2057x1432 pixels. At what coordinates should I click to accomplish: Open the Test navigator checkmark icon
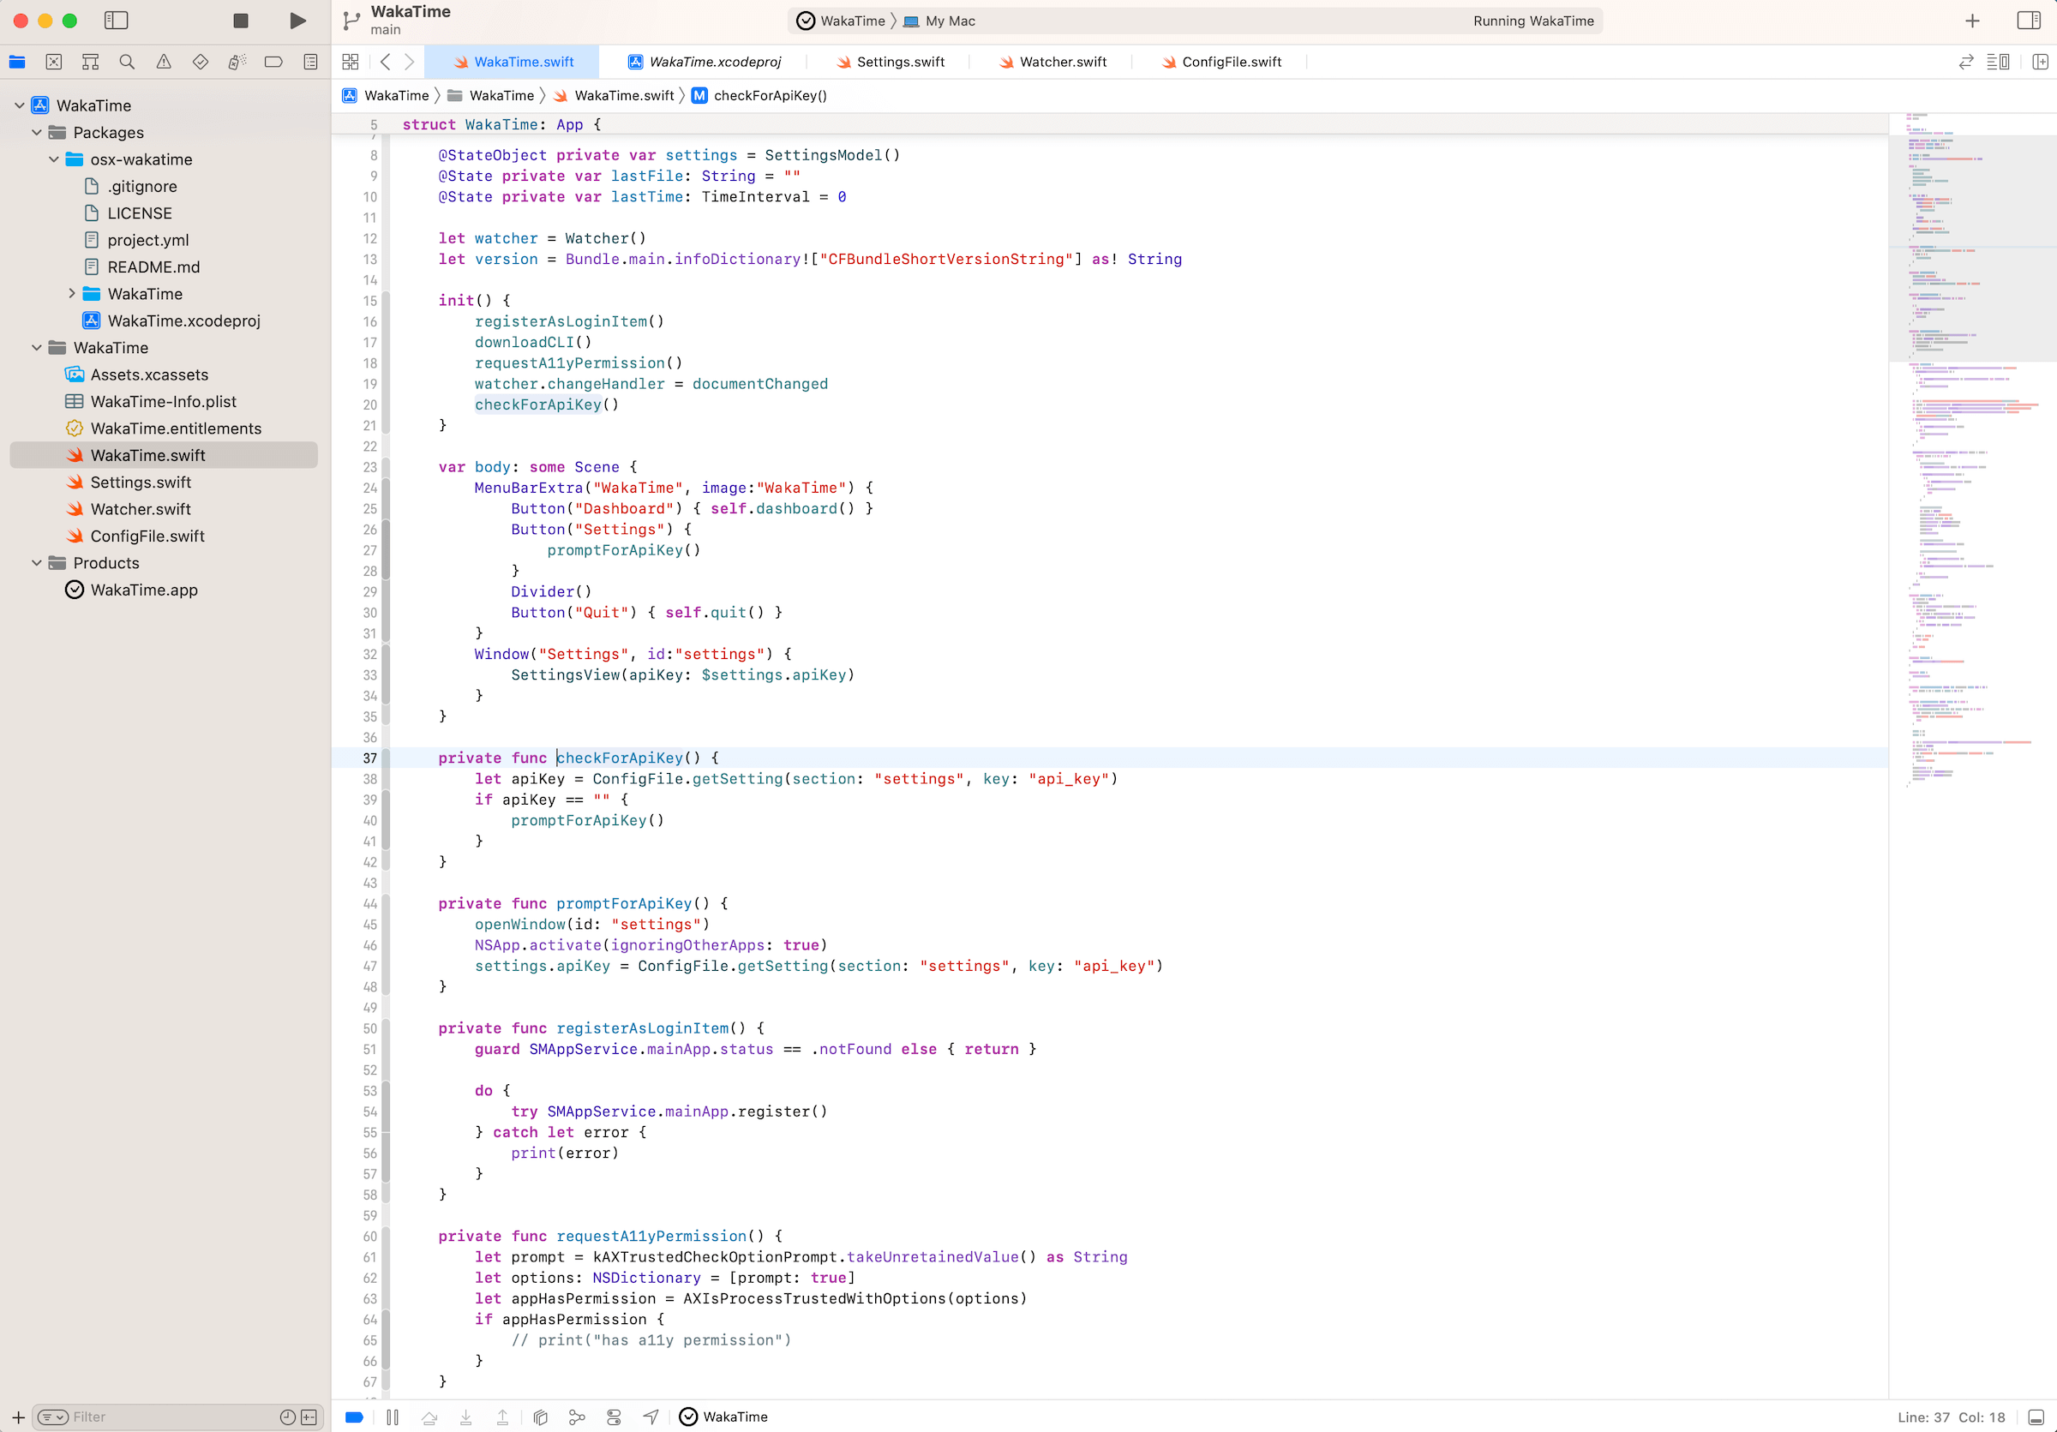[201, 61]
